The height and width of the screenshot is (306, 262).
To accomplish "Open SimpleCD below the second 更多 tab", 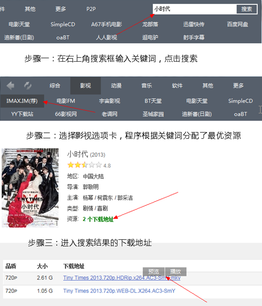I will coord(240,101).
